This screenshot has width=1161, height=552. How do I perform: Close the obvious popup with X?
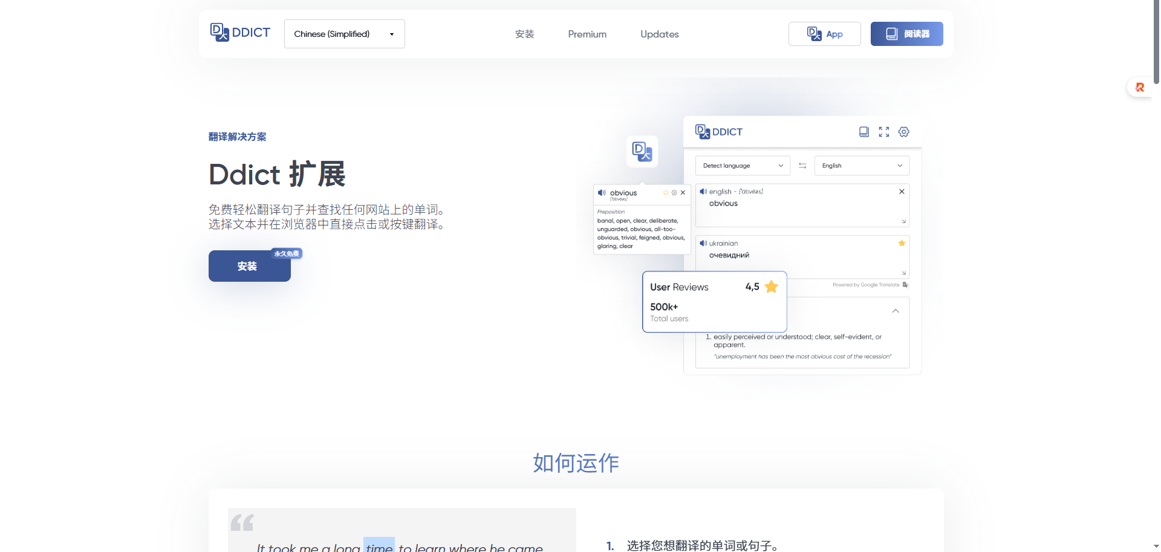click(x=683, y=193)
